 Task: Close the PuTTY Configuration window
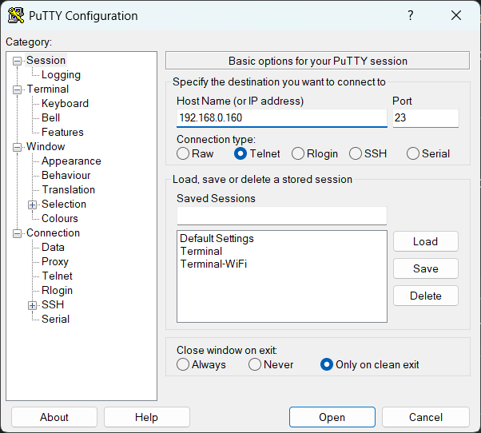point(456,15)
